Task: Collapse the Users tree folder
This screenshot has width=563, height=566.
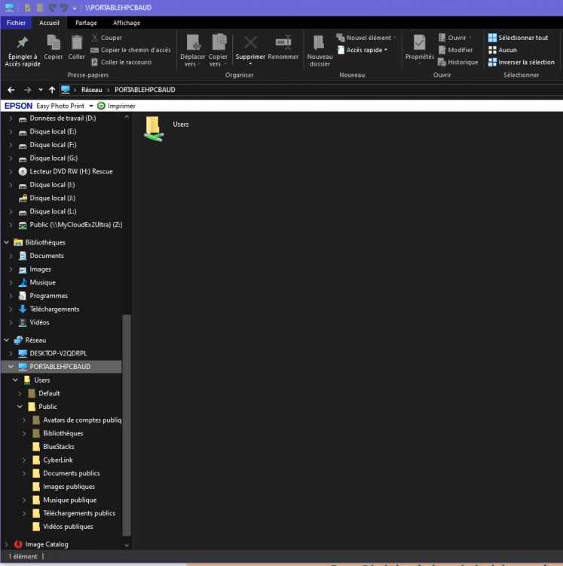Action: [16, 380]
